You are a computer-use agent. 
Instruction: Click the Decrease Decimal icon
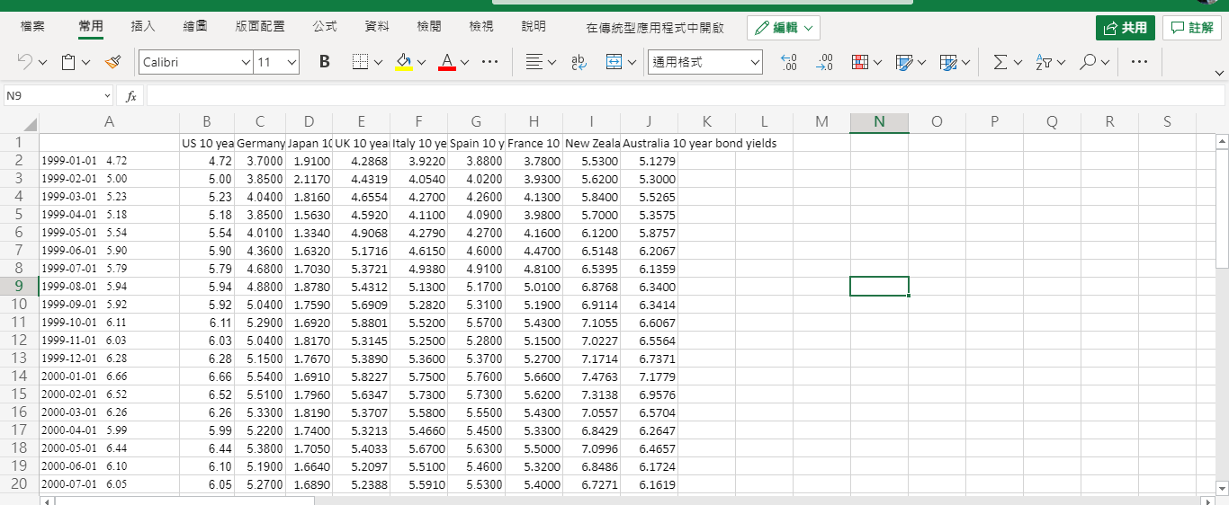[823, 62]
